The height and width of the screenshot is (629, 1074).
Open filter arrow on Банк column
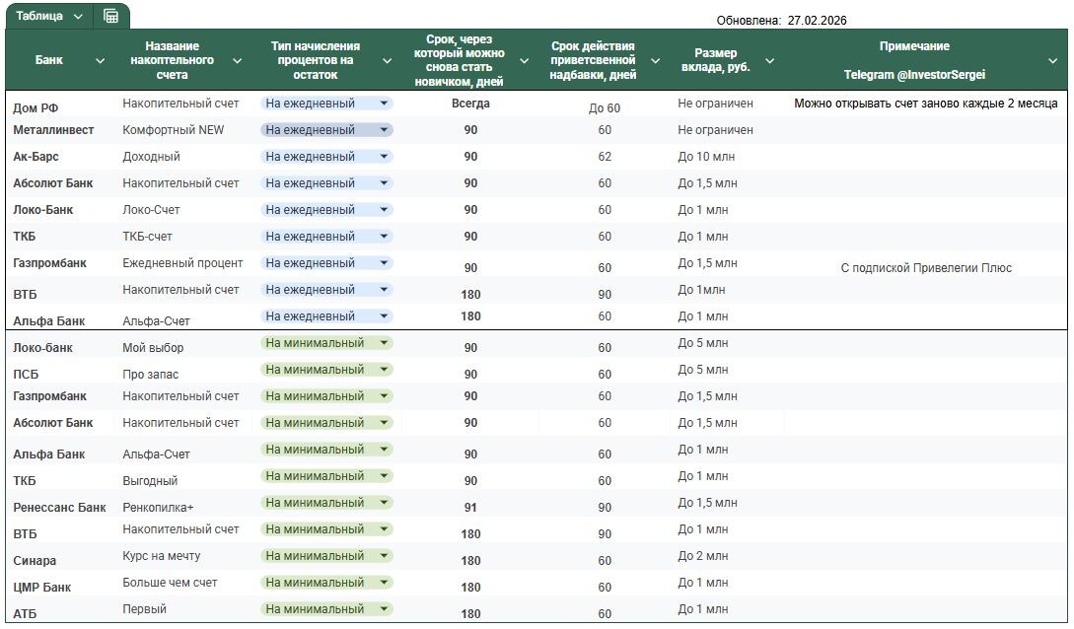tap(100, 61)
